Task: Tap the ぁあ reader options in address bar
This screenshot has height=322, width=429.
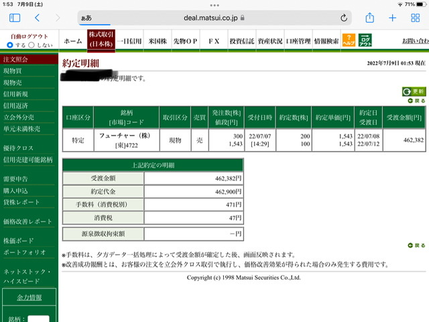Action: [86, 18]
